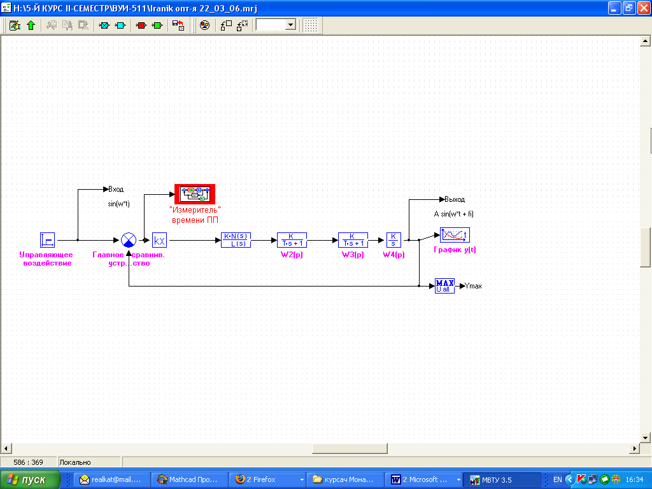
Task: Click the Вход signal label
Action: [116, 189]
